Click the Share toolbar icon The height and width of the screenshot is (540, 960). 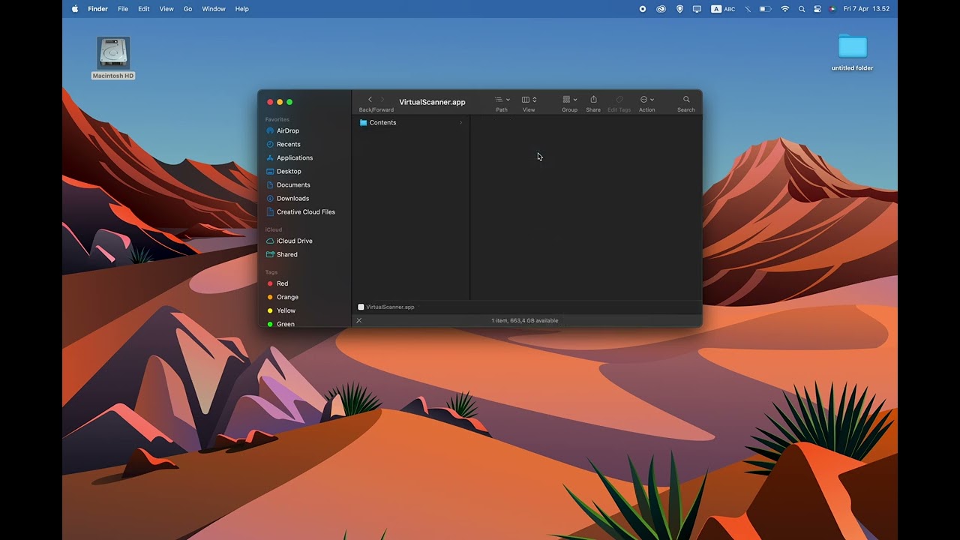pos(593,100)
